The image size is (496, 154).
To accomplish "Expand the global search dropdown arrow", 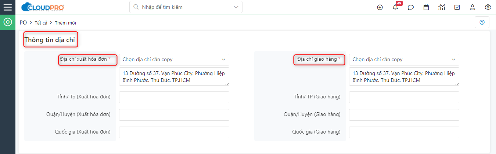I will tap(236, 7).
